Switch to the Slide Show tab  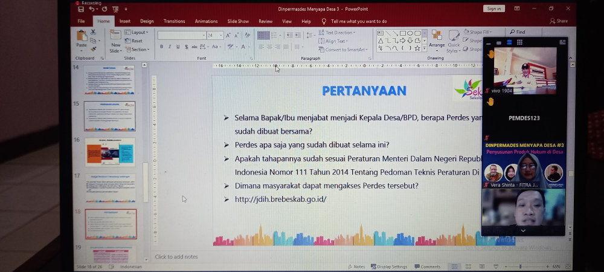[x=238, y=21]
